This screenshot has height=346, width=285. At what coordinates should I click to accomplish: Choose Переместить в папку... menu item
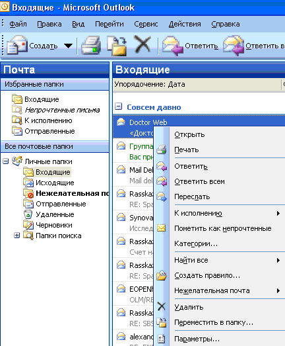coord(220,322)
